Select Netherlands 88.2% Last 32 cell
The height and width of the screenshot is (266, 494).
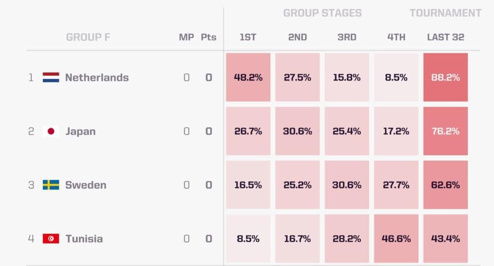point(445,77)
